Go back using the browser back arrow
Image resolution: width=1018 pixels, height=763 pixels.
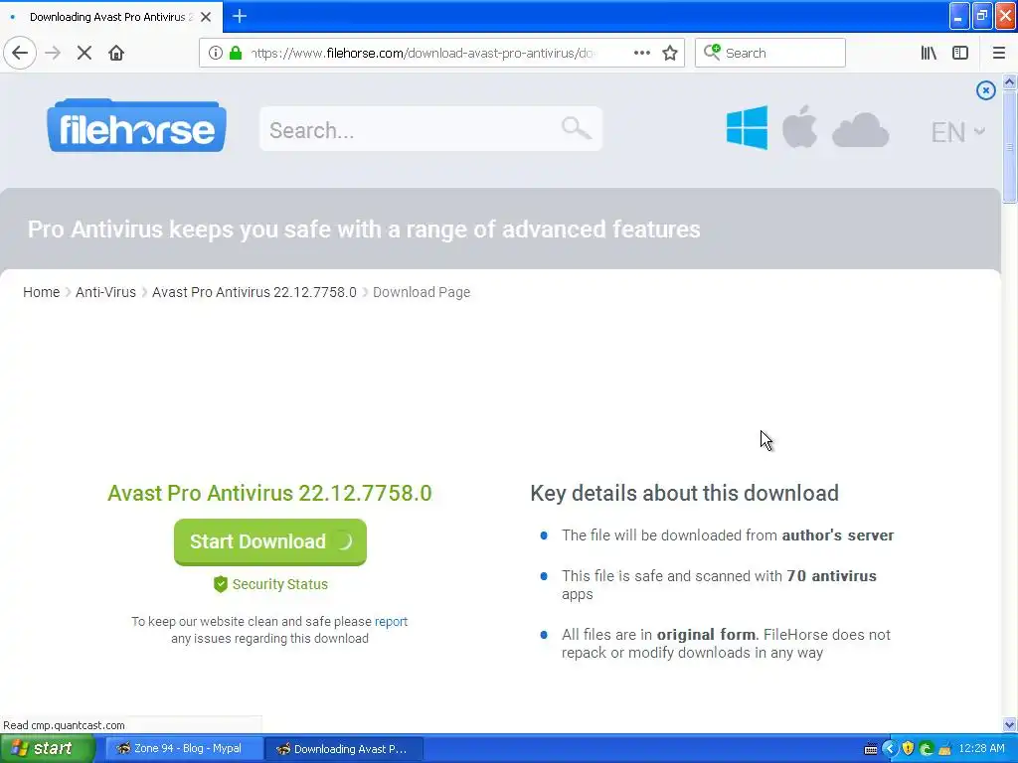20,53
